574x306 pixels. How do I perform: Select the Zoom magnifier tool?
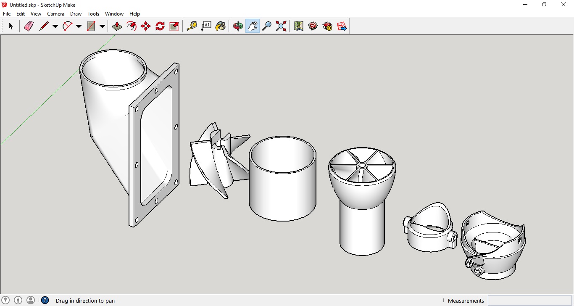click(266, 26)
